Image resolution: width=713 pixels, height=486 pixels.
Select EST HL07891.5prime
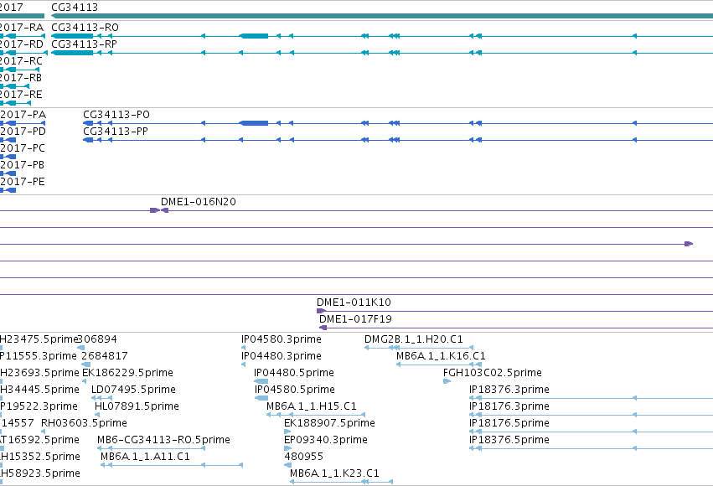tap(137, 406)
